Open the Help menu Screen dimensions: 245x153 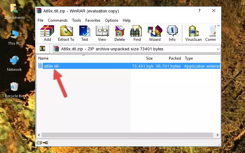click(x=126, y=20)
